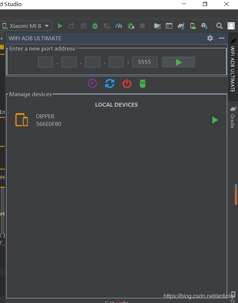The height and width of the screenshot is (303, 238).
Task: Hide the WIFI ADB ULTIMATE panel
Action: (222, 38)
